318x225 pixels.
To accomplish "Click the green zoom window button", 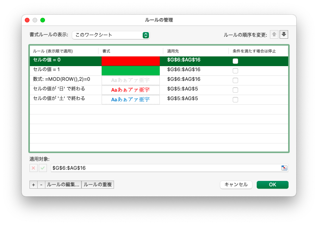I will (x=43, y=20).
